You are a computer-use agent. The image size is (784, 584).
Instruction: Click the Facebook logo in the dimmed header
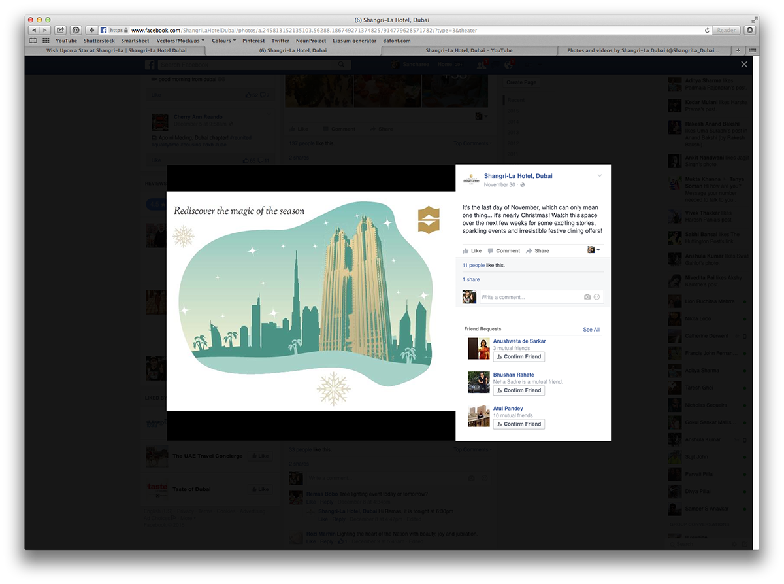(150, 65)
